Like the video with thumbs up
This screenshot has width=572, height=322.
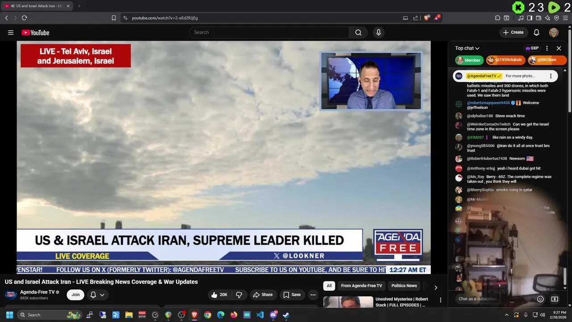219,295
